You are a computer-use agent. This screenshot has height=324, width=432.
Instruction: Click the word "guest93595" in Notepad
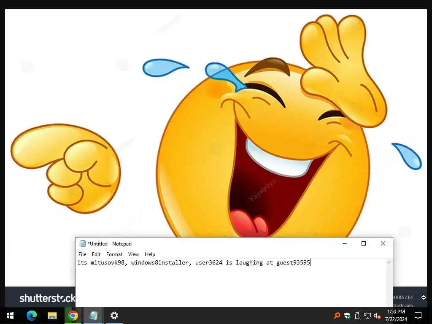click(293, 262)
